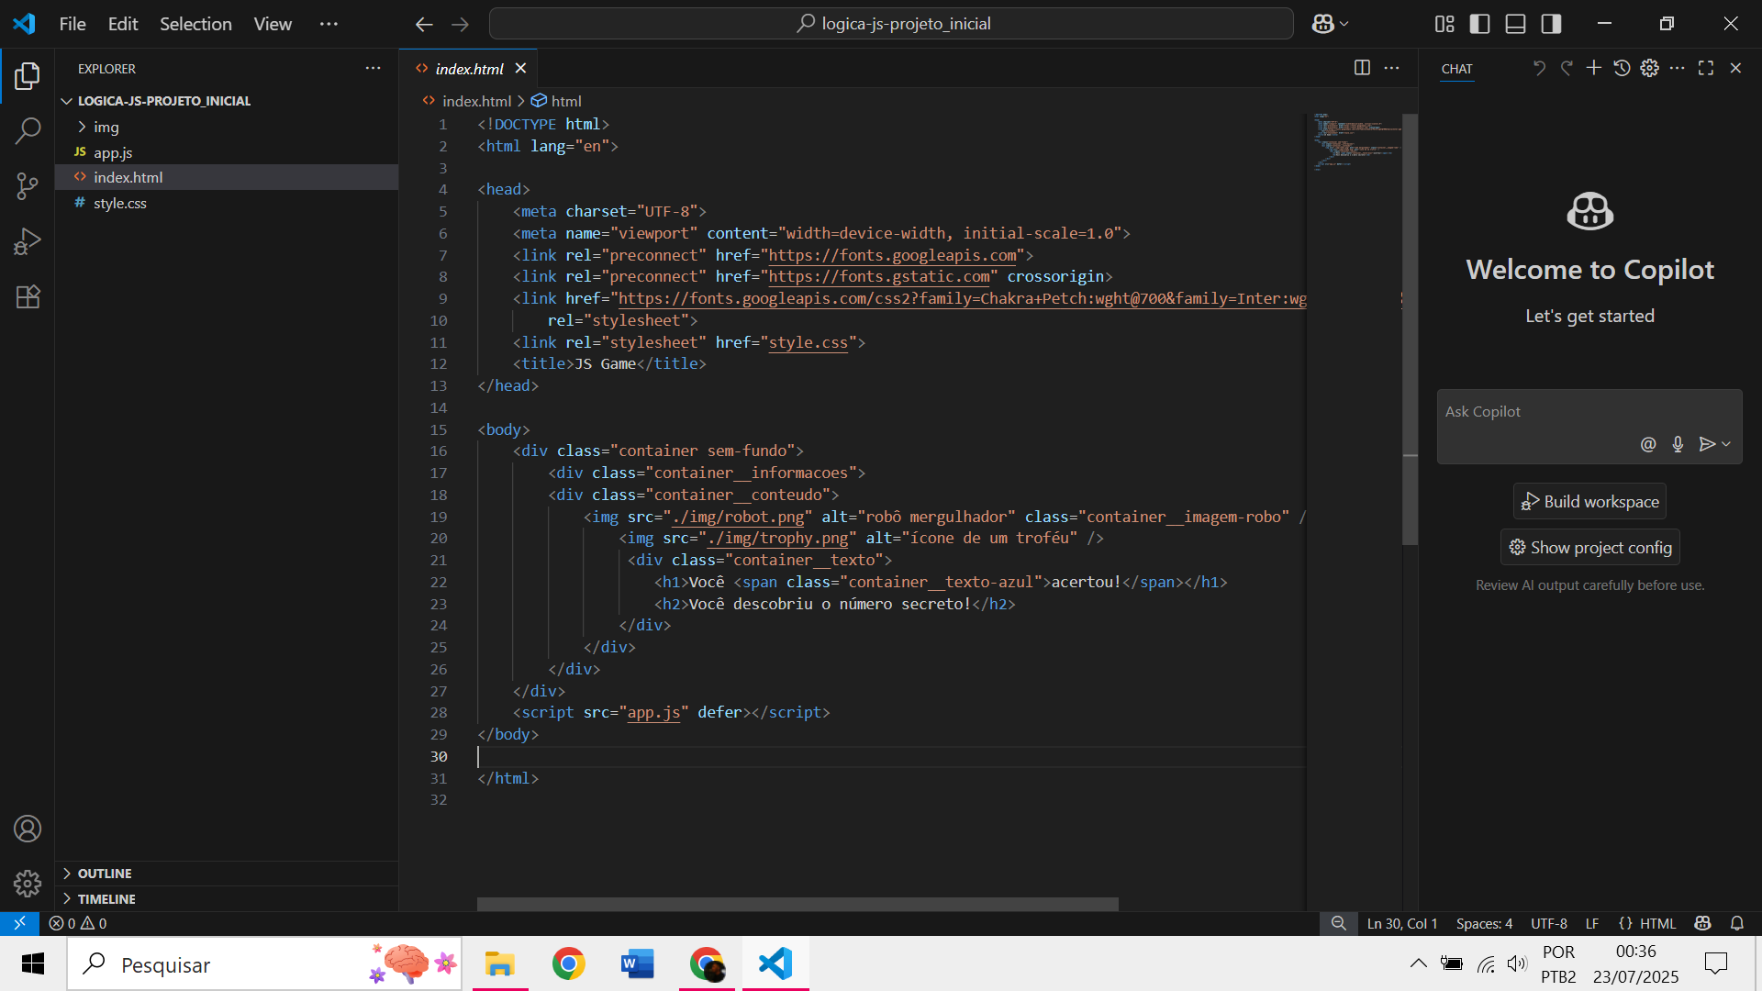Click the editor horizontal scrollbar
1762x991 pixels.
click(x=797, y=904)
